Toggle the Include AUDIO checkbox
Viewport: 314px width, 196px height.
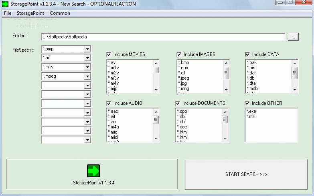(x=109, y=103)
